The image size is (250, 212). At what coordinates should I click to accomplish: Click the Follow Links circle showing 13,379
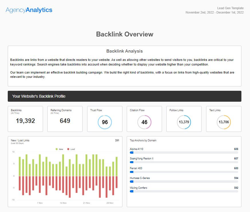pos(184,122)
